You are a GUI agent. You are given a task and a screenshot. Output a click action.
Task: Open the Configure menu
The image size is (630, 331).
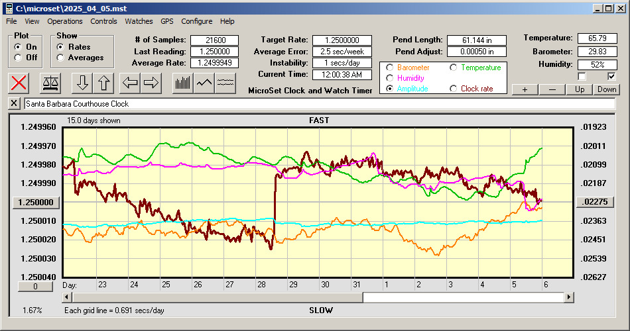(197, 21)
